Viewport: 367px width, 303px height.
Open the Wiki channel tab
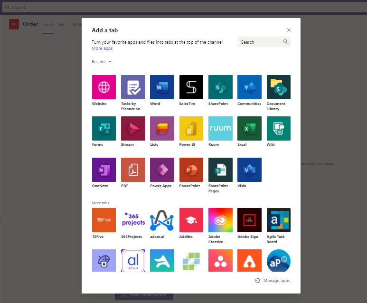coord(77,25)
